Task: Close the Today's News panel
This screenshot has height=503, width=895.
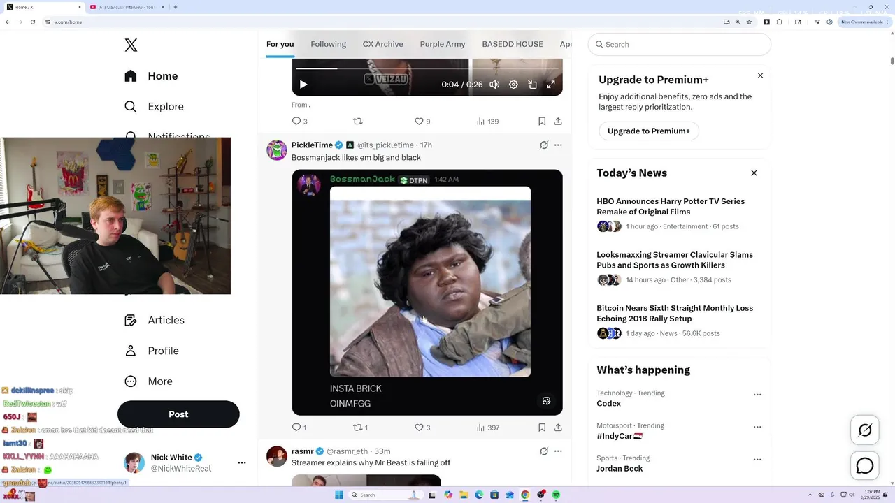Action: click(754, 173)
